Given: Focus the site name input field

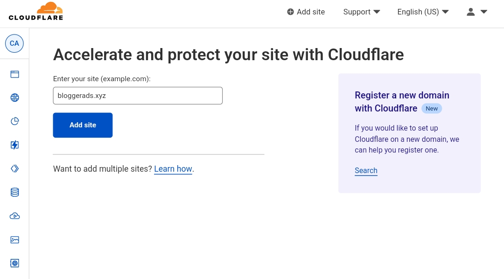Looking at the screenshot, I should (x=138, y=96).
